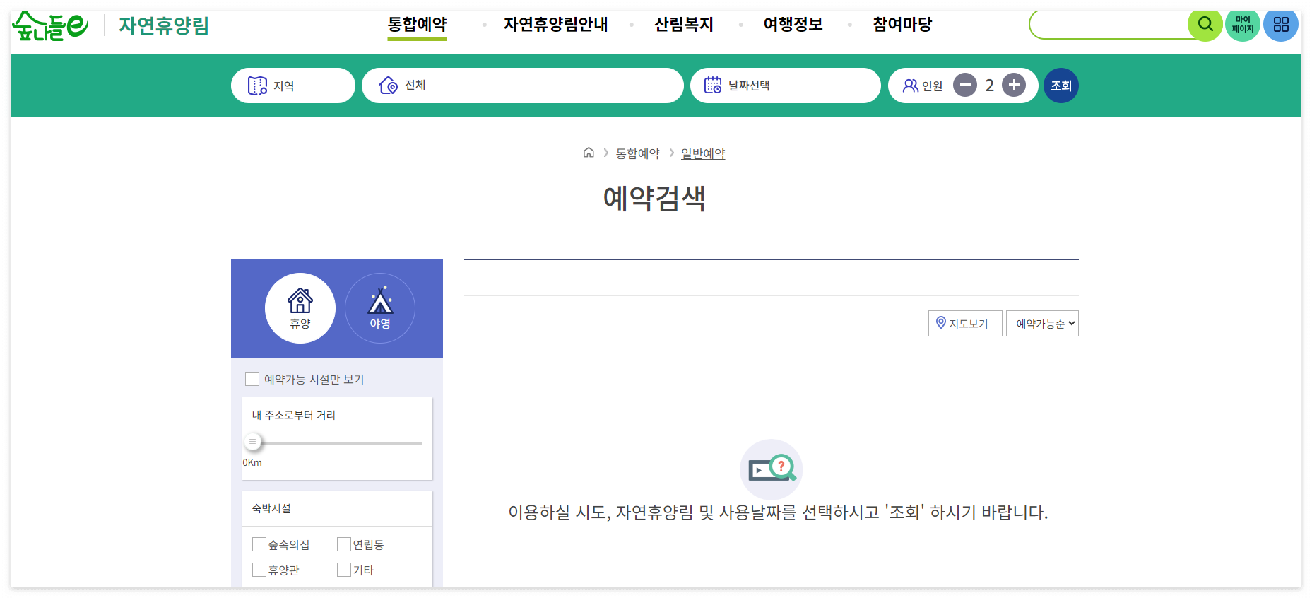The height and width of the screenshot is (598, 1312).
Task: Click the map pin icon in 지도보기
Action: (941, 323)
